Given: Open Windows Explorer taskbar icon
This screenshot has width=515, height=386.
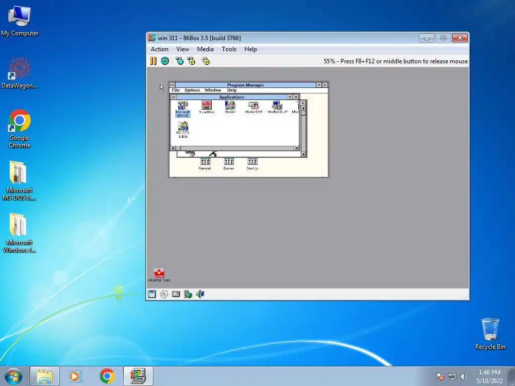Looking at the screenshot, I should tap(45, 376).
